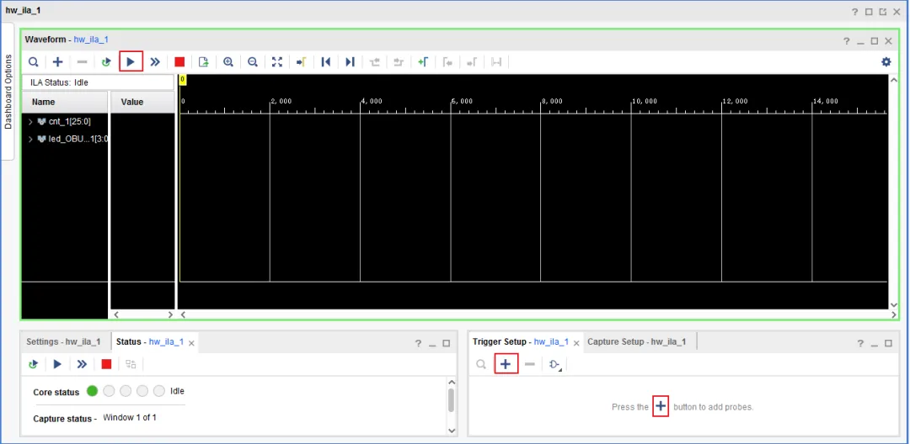Close the Trigger Setup tab
Screen dimensions: 910x444
click(x=576, y=343)
